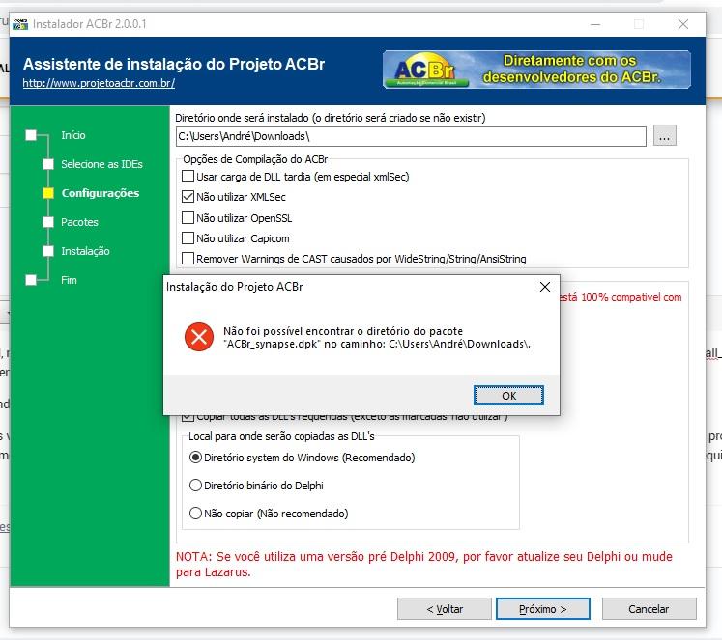
Task: Open the directory browse button with ellipsis
Action: coord(664,136)
